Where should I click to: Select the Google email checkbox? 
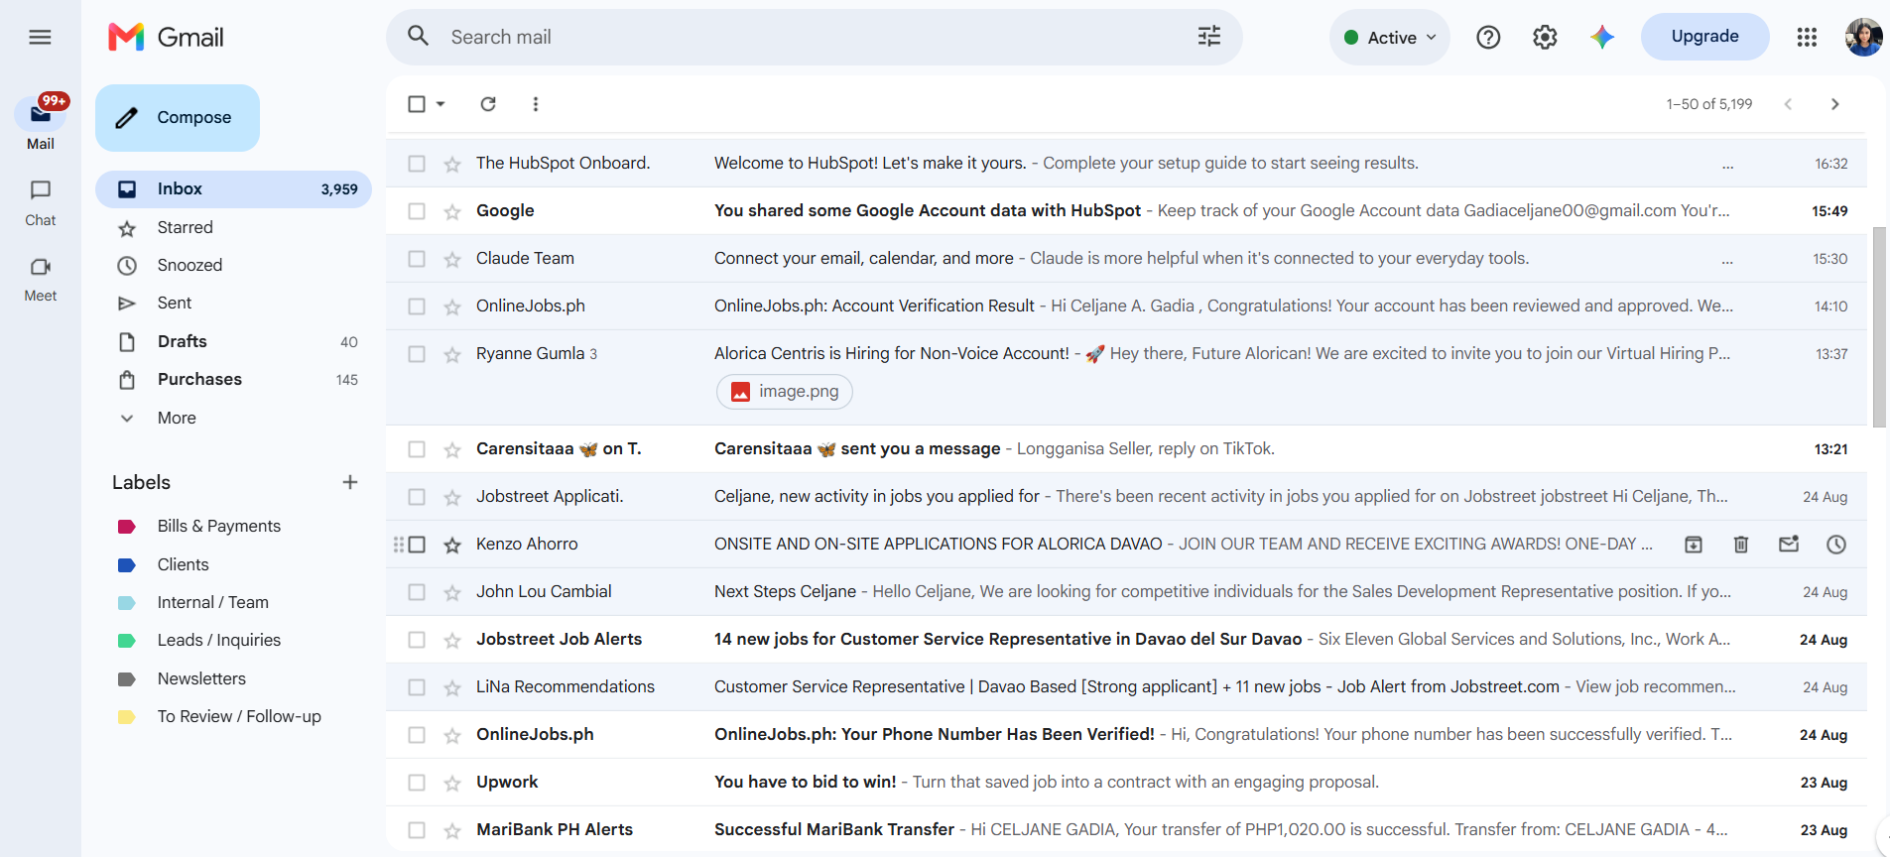417,211
